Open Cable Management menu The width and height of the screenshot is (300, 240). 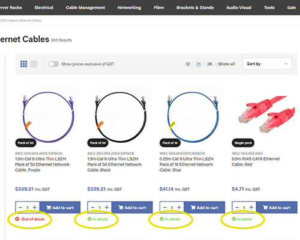point(85,8)
